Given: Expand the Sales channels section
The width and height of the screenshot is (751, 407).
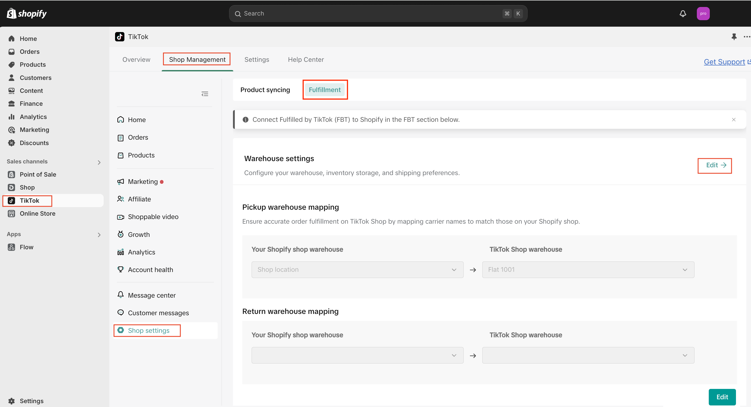Looking at the screenshot, I should coord(99,162).
